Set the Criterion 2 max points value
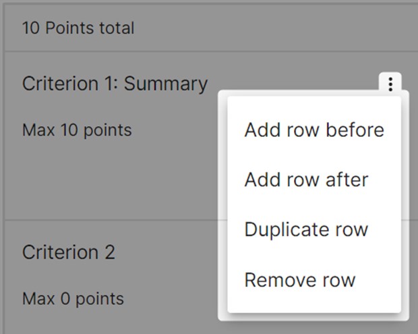This screenshot has height=334, width=418. point(73,298)
